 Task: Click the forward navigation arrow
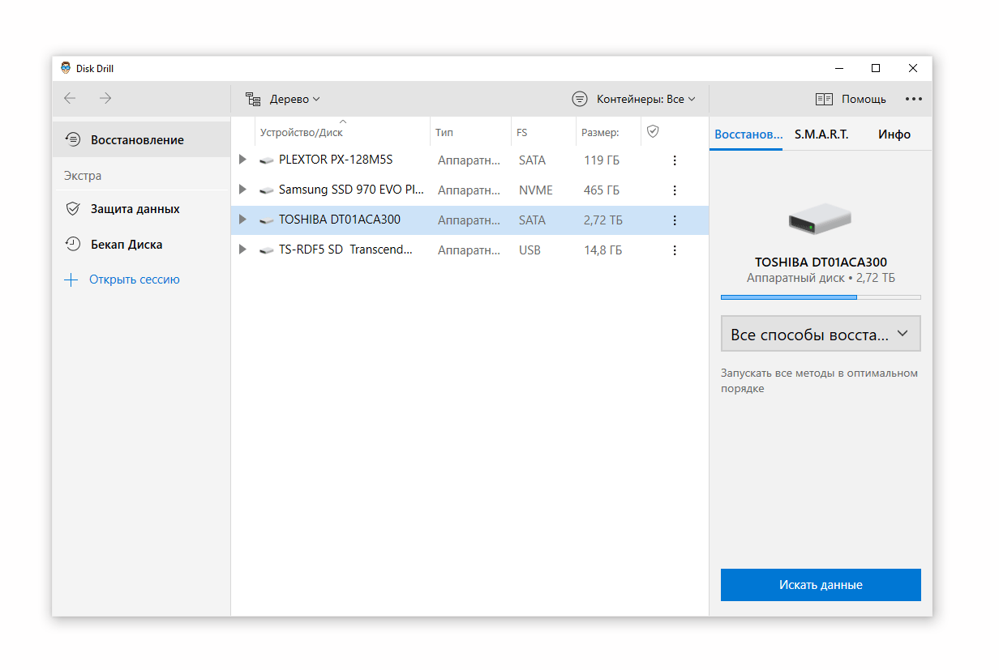tap(105, 98)
